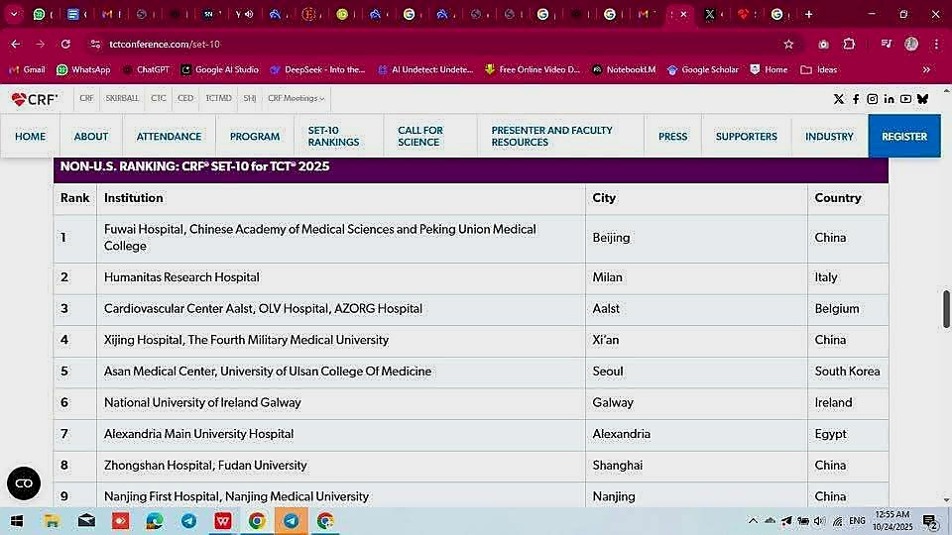This screenshot has height=535, width=952.
Task: Open CRF's X (Twitter) social icon
Action: tap(839, 99)
